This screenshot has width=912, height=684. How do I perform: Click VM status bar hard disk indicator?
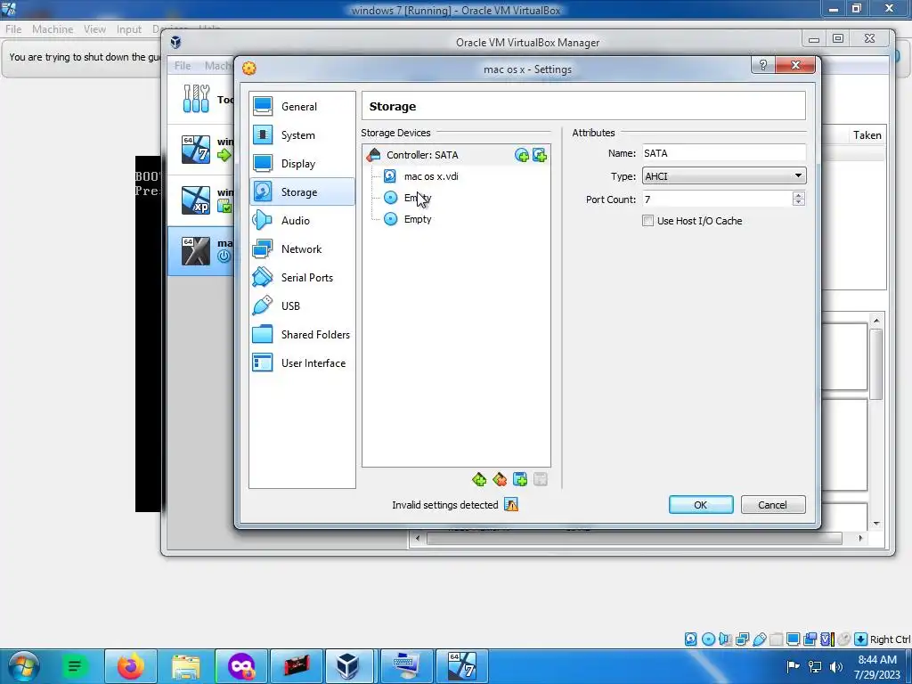(x=690, y=639)
